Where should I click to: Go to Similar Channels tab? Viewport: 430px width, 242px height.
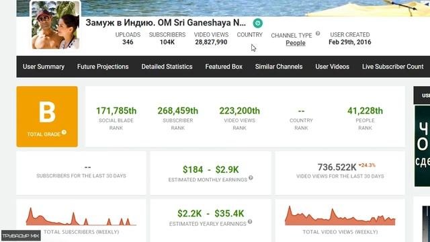[279, 67]
